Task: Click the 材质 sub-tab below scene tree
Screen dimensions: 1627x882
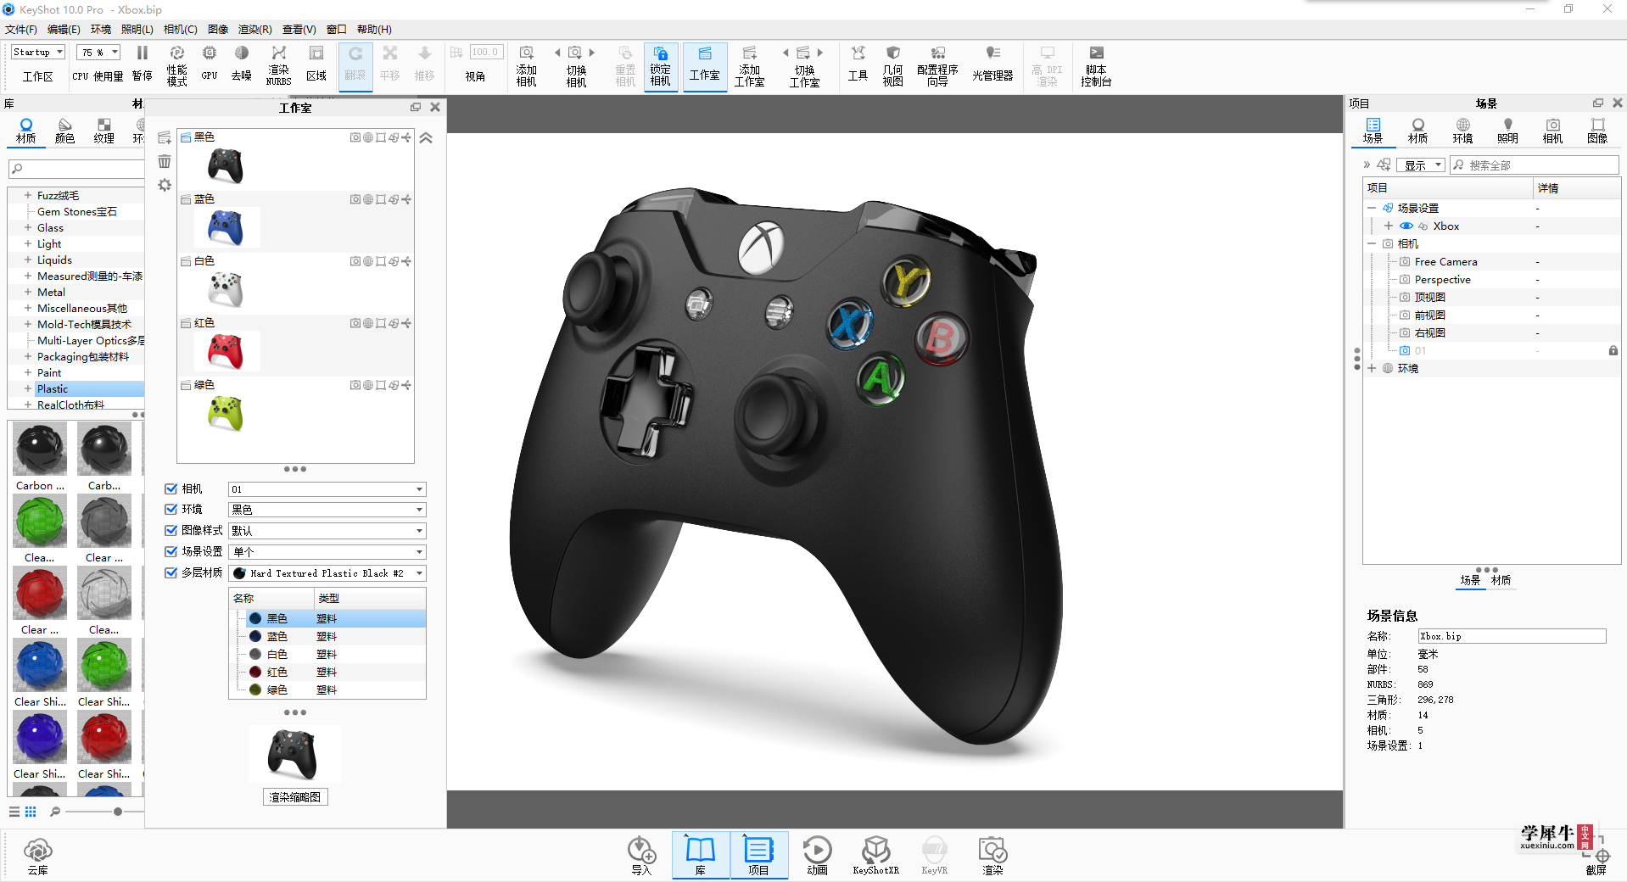Action: point(1501,580)
